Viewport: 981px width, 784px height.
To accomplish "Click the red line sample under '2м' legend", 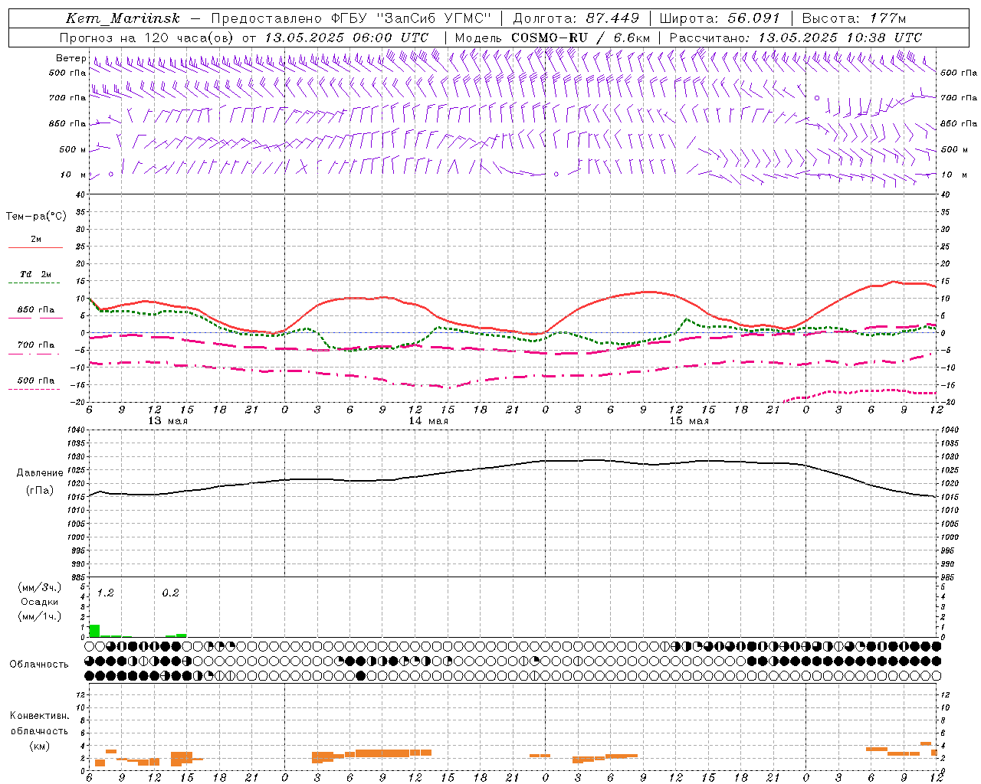I will [35, 248].
